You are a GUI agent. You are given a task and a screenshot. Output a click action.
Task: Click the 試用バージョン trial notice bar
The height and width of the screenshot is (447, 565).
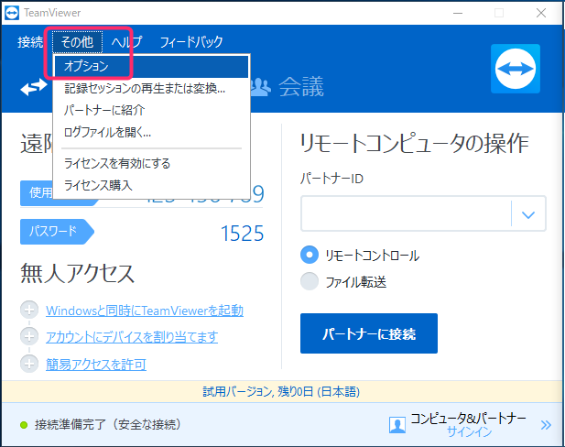click(282, 392)
